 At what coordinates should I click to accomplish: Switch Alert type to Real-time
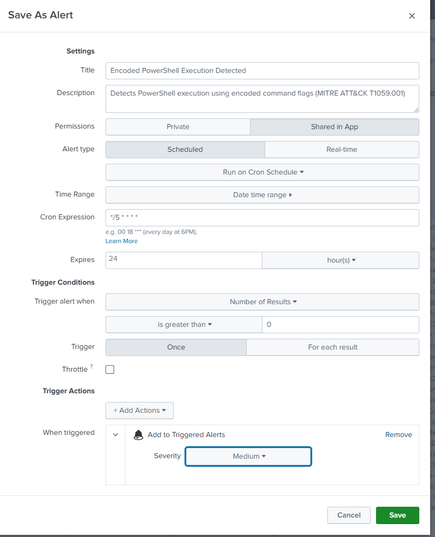tap(341, 149)
